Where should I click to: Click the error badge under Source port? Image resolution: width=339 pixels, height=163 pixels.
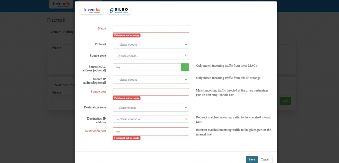(x=126, y=98)
